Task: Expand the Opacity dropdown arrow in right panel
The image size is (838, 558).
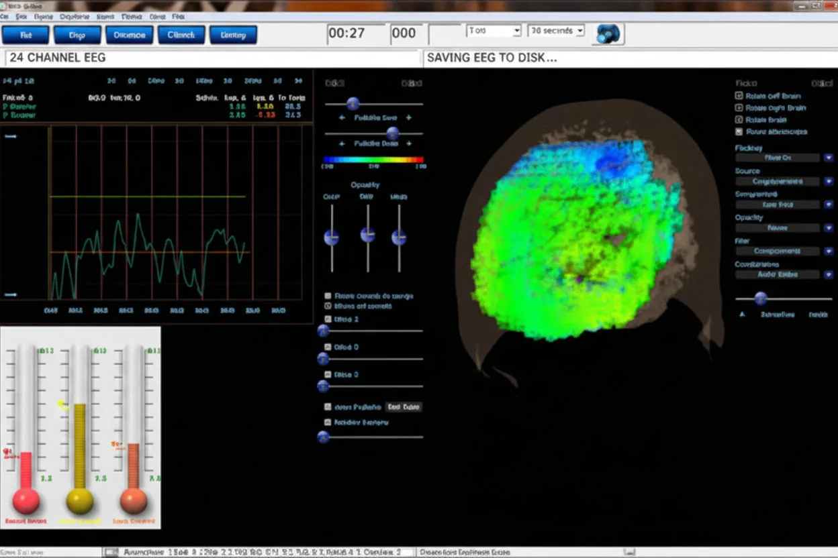Action: click(829, 227)
